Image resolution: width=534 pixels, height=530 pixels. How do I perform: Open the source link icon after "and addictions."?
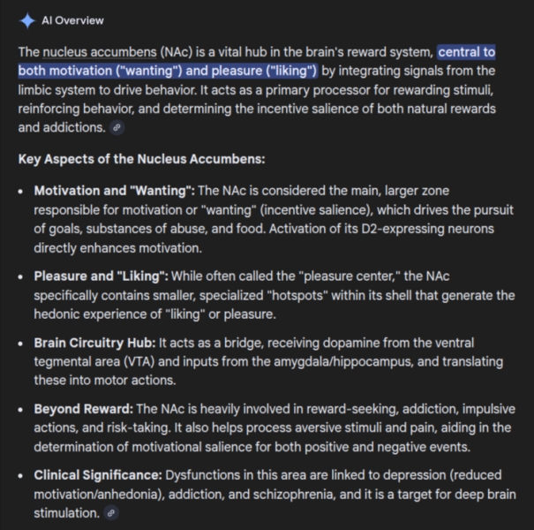pyautogui.click(x=117, y=128)
